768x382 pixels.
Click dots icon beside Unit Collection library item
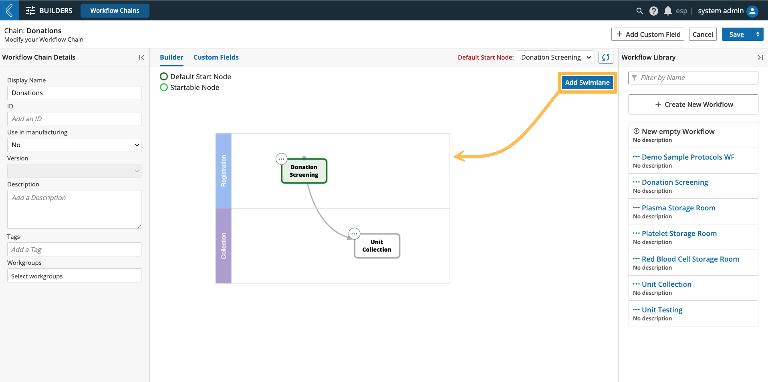point(636,284)
